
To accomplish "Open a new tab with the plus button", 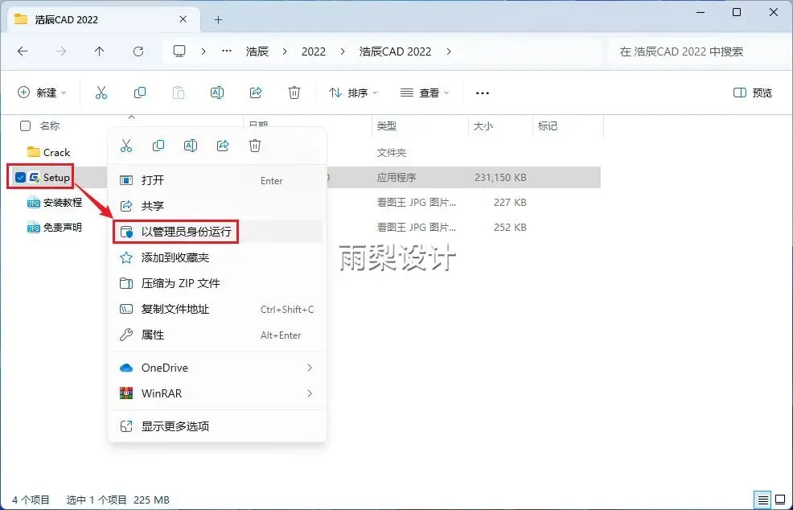I will point(219,20).
